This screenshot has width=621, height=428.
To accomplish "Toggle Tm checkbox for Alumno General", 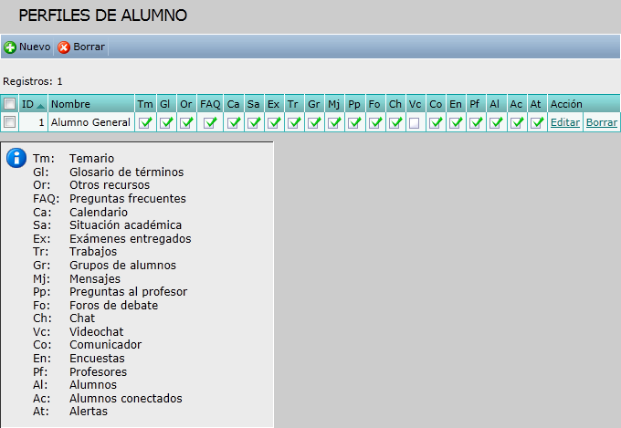I will point(145,122).
